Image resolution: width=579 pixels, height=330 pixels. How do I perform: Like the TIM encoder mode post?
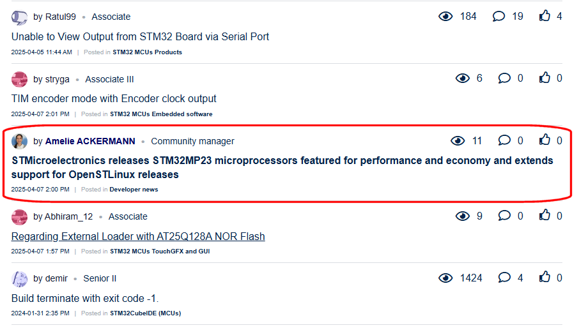(544, 78)
